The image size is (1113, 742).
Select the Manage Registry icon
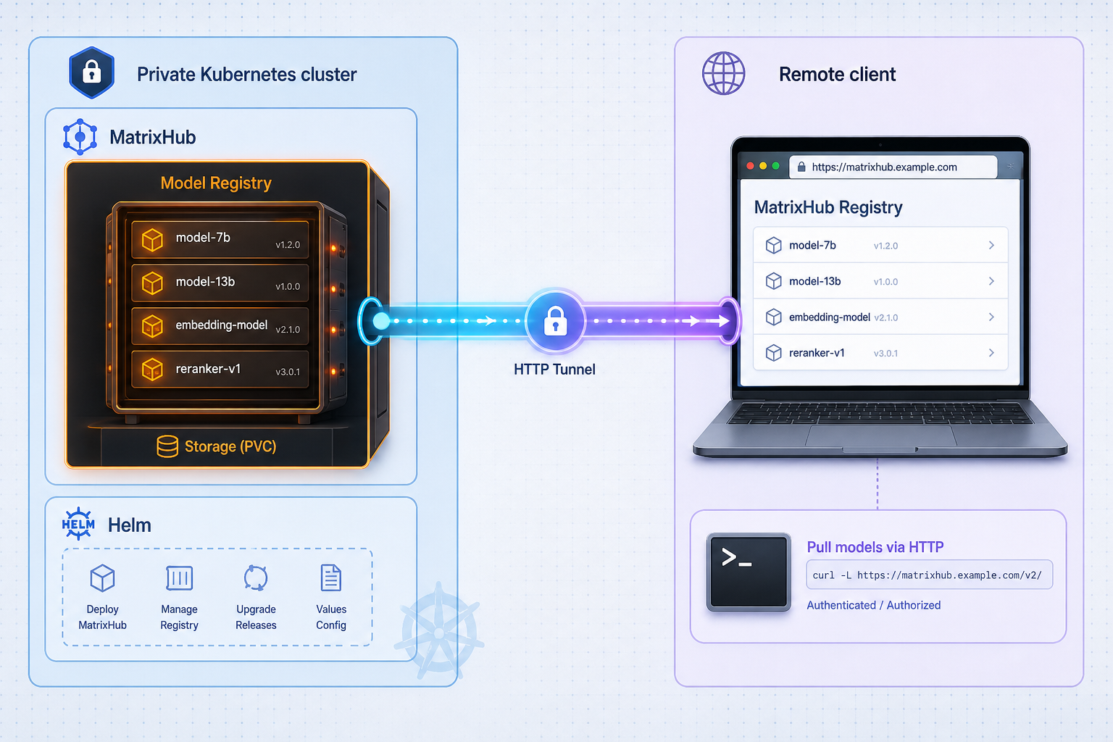click(x=179, y=578)
